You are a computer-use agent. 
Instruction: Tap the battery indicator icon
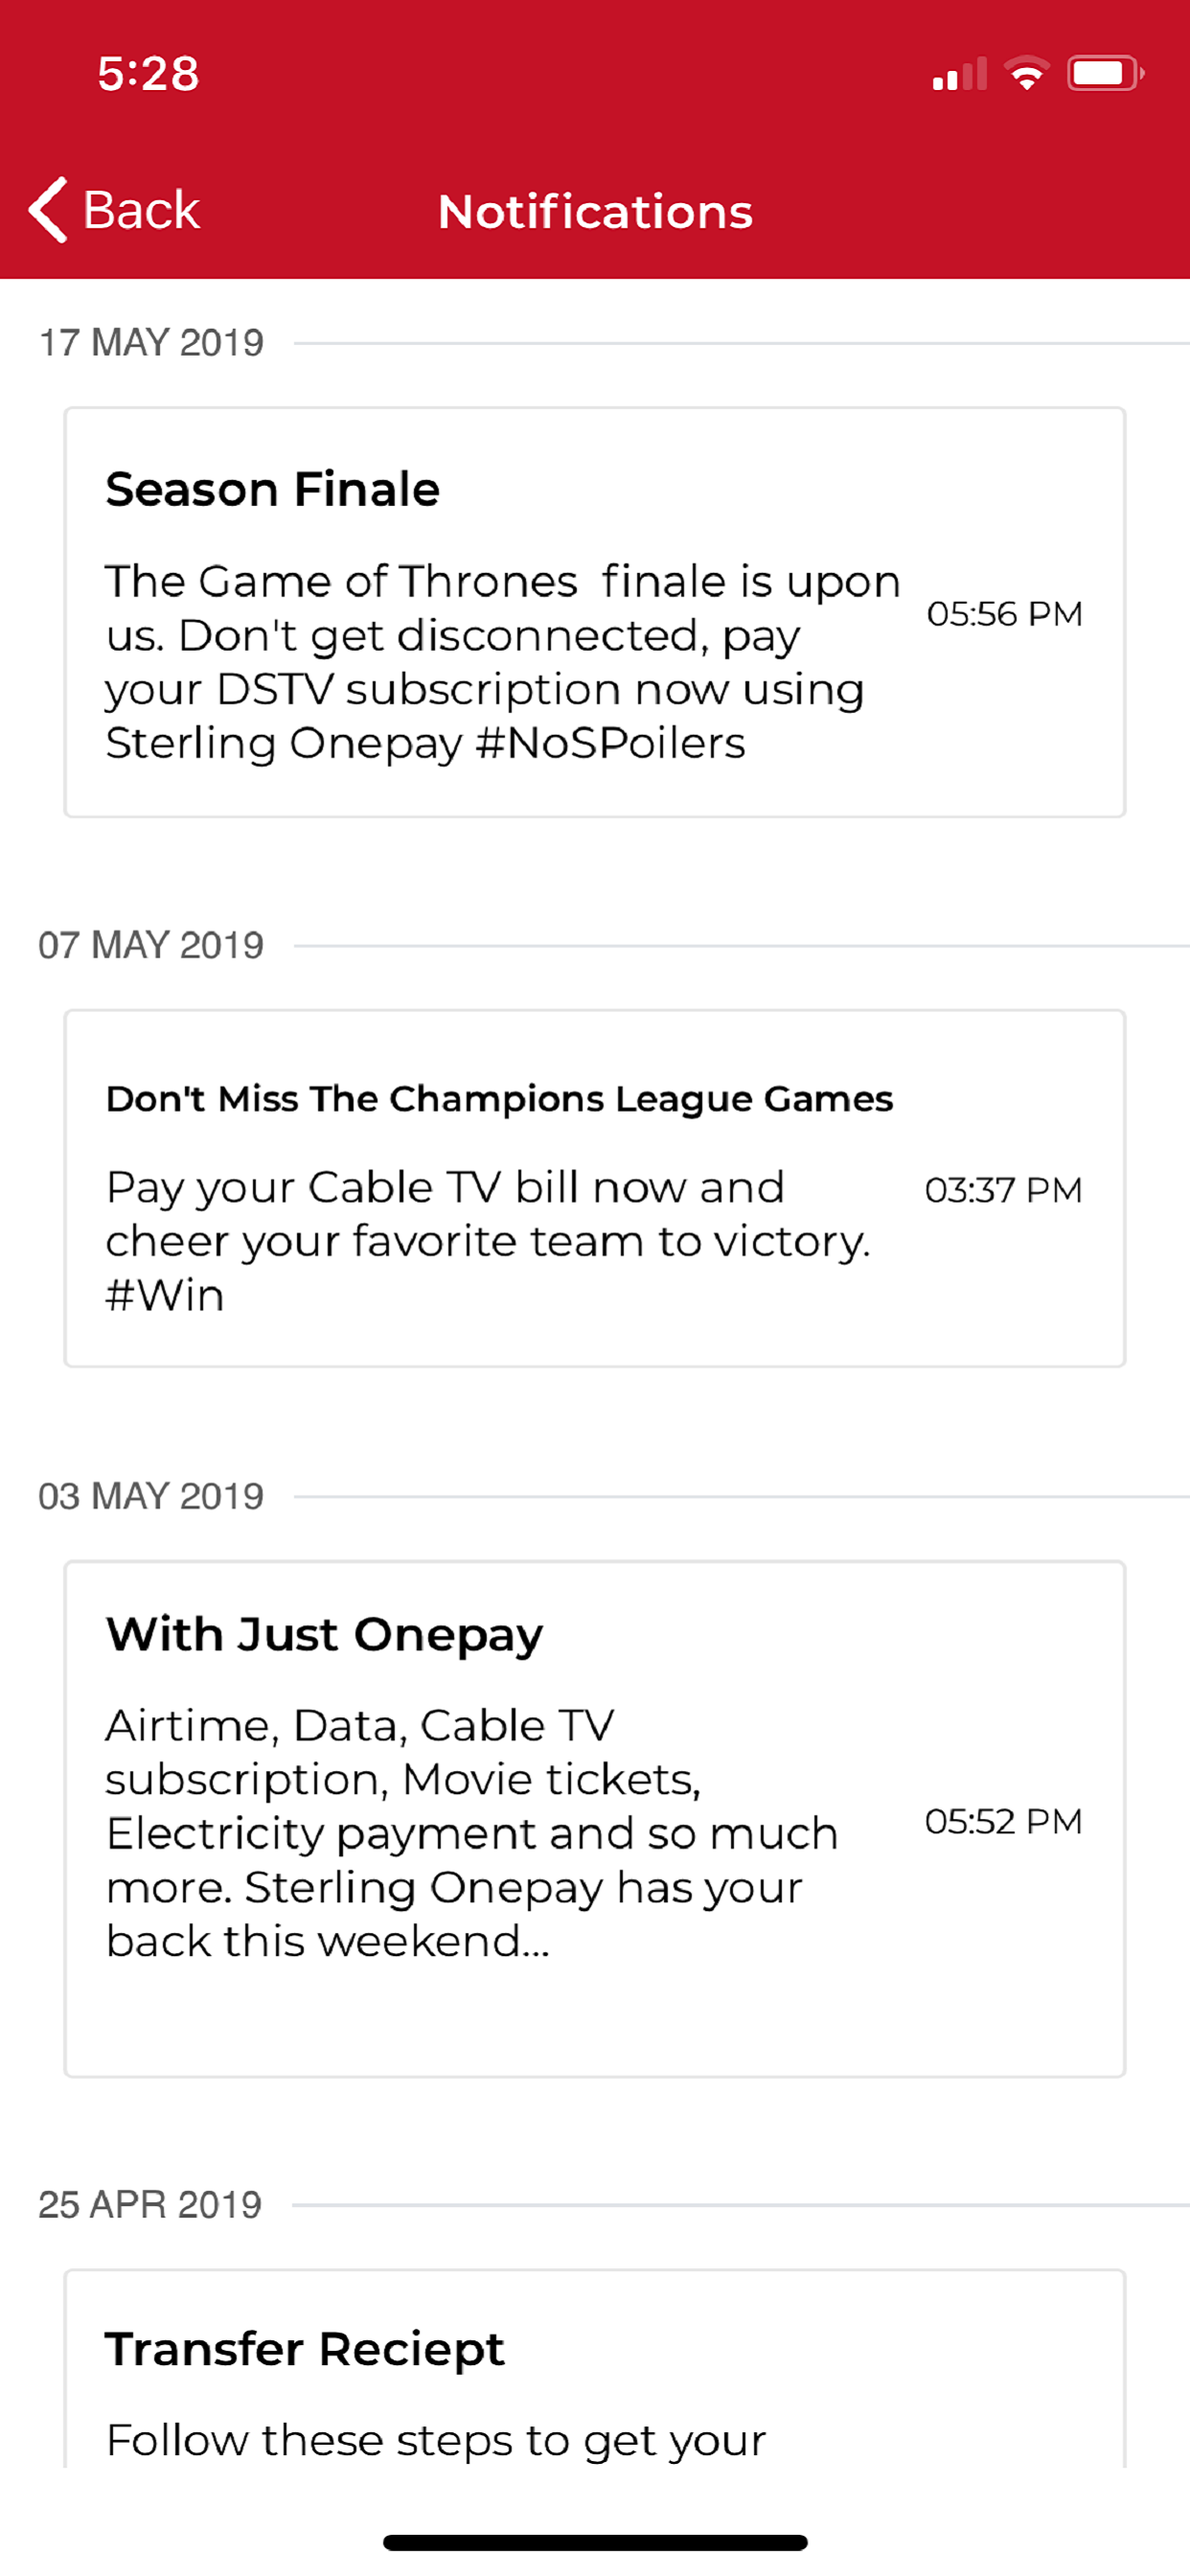[x=1104, y=74]
